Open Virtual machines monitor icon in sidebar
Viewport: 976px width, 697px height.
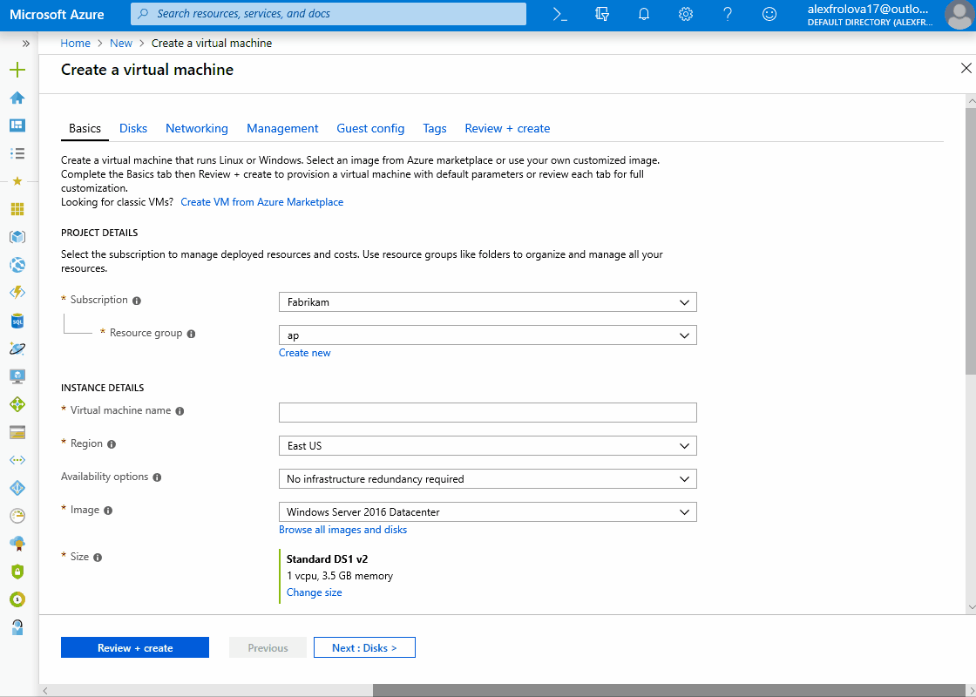tap(17, 376)
